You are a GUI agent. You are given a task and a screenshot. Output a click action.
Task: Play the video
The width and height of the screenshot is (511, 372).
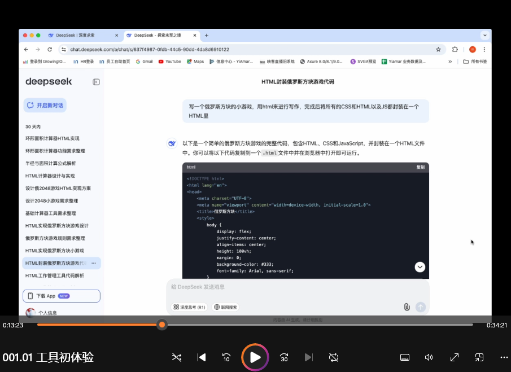(255, 357)
